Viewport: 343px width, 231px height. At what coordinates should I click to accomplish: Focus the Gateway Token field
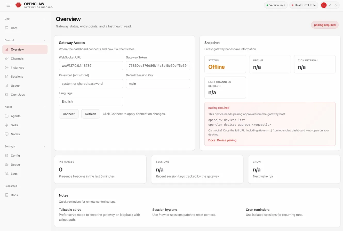pyautogui.click(x=158, y=65)
